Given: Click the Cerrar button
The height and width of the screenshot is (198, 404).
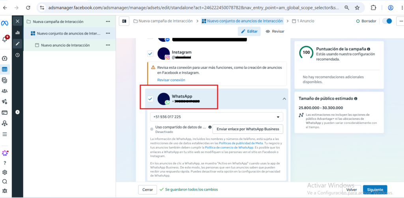Looking at the screenshot, I should 148,189.
